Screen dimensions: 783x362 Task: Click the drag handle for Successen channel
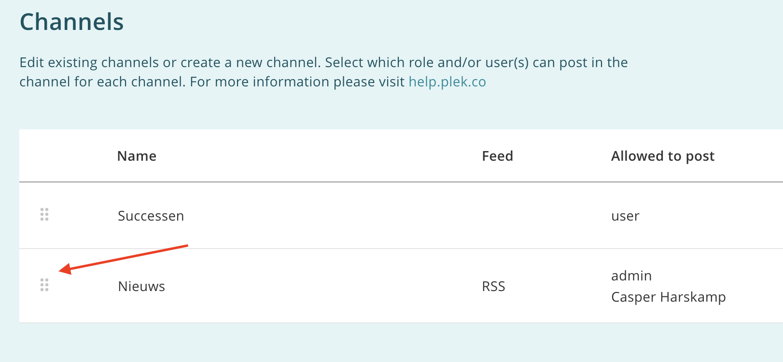[x=44, y=214]
